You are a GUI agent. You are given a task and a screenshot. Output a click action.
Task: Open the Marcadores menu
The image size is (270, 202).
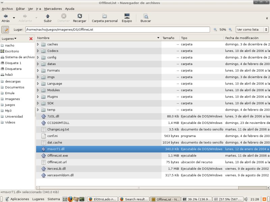[x=53, y=8]
